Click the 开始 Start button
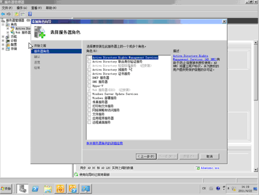The height and width of the screenshot is (195, 259). (6, 189)
